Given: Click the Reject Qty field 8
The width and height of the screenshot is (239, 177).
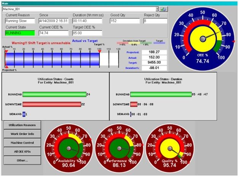Looking at the screenshot, I should pyautogui.click(x=155, y=21).
